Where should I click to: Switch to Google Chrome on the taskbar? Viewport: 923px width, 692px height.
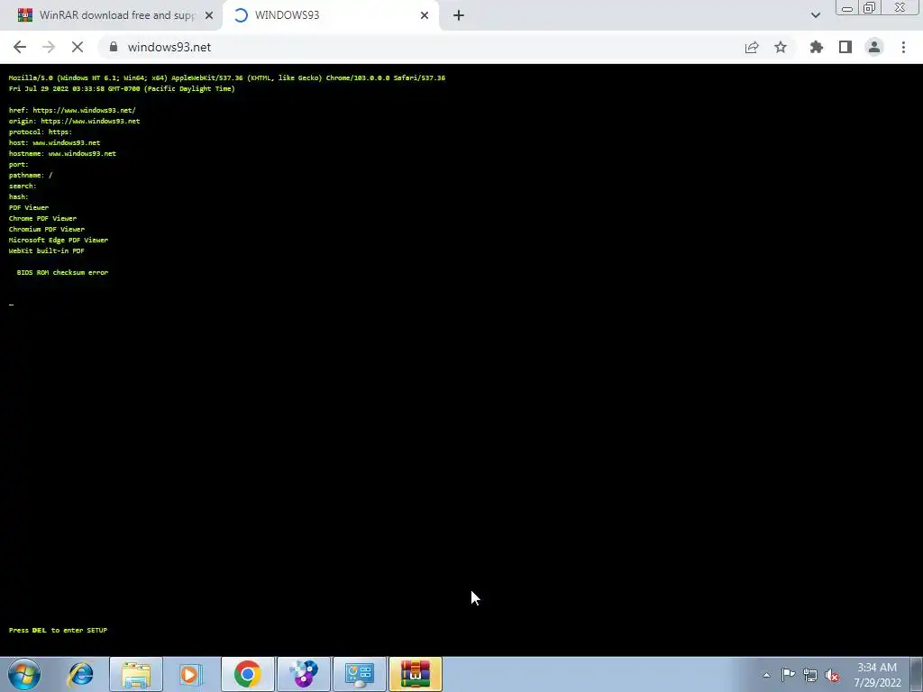click(x=248, y=674)
